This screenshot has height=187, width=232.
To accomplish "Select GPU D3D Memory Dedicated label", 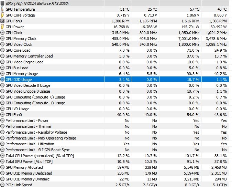I will (x=29, y=173).
